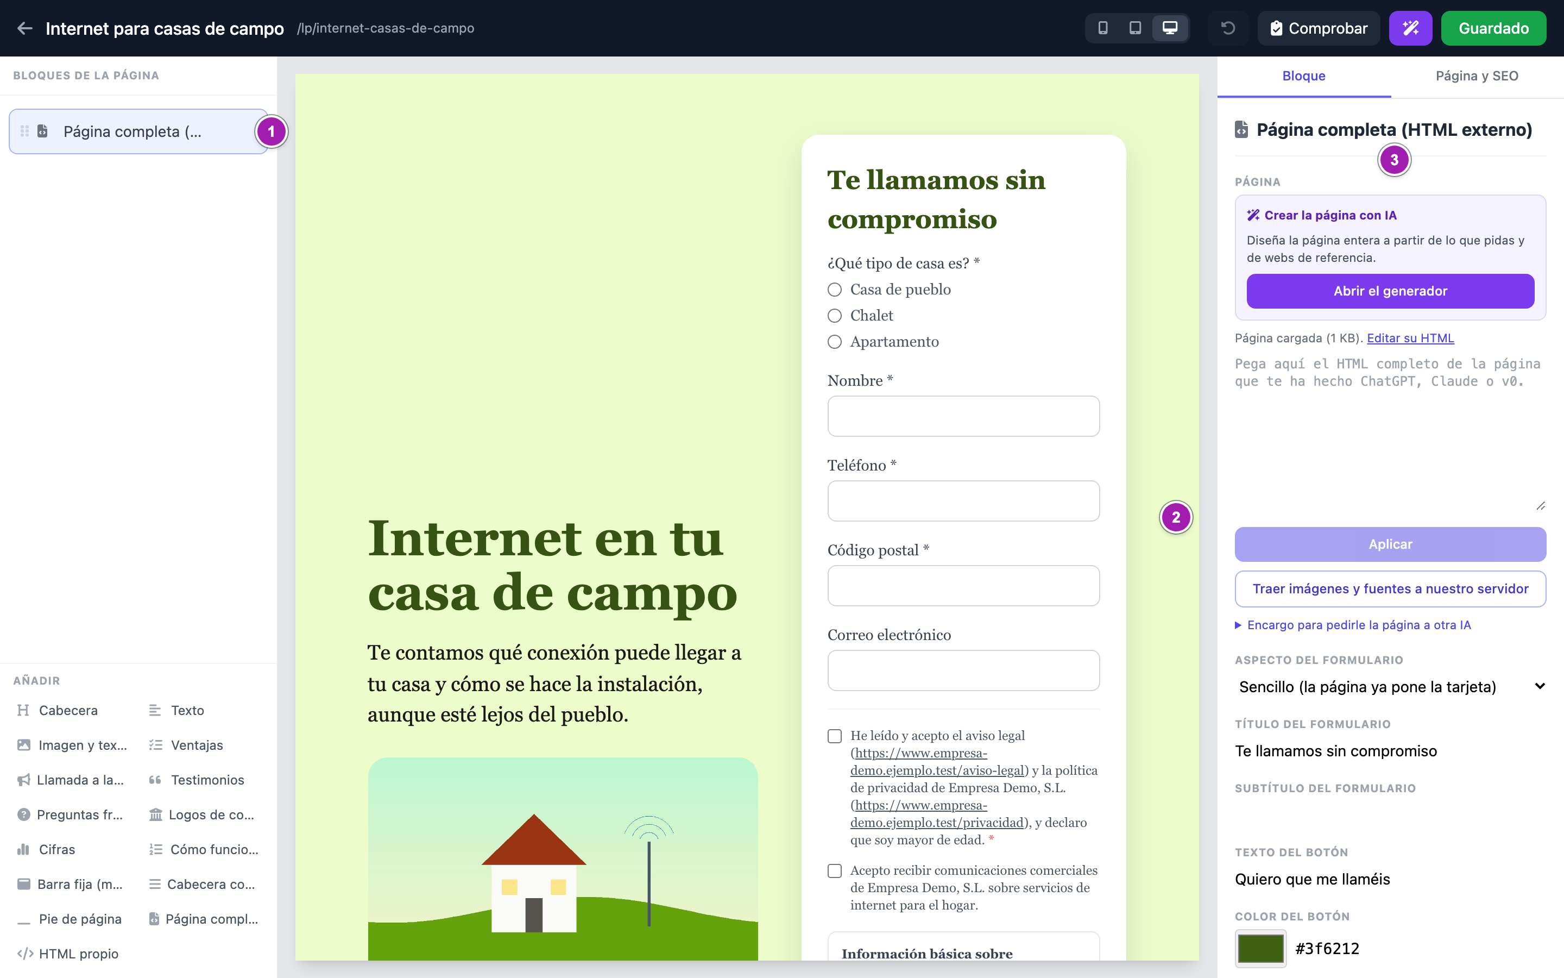This screenshot has height=978, width=1564.
Task: Click the page title Internet para casas de campo
Action: [165, 28]
